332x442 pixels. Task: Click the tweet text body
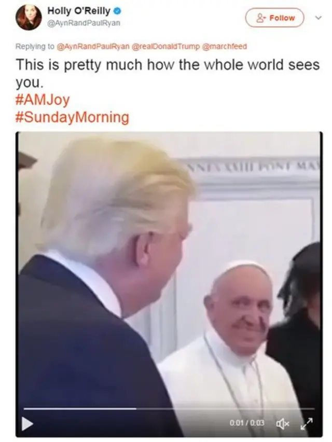(x=168, y=73)
